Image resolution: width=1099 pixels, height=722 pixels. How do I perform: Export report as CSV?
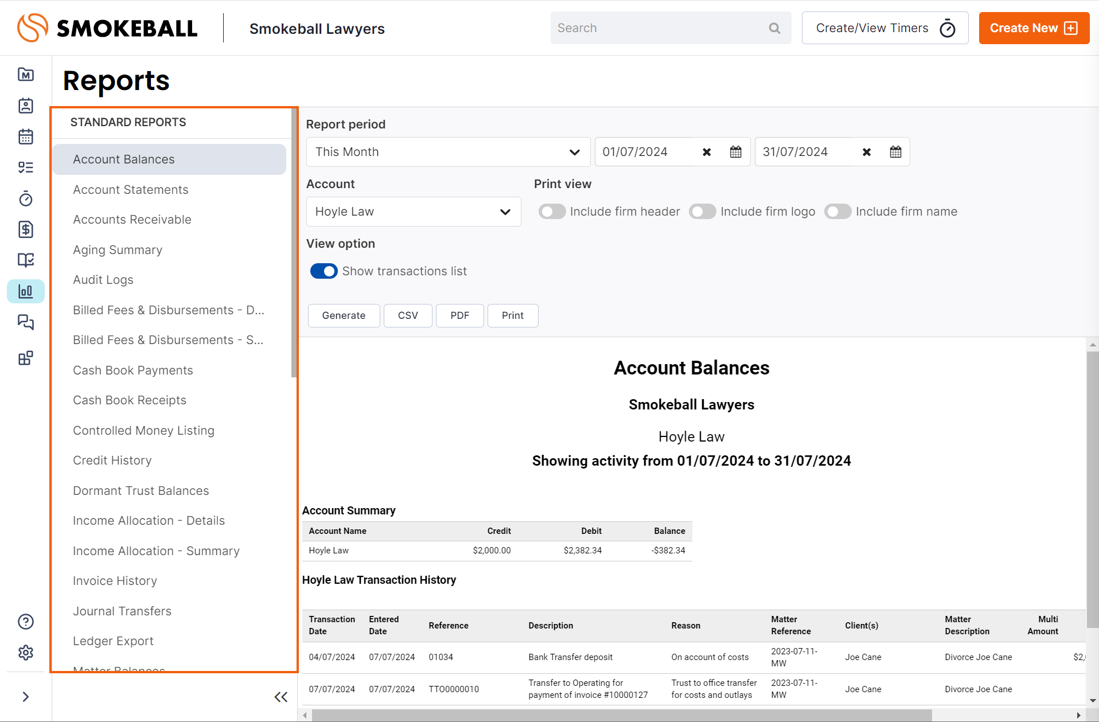(408, 315)
